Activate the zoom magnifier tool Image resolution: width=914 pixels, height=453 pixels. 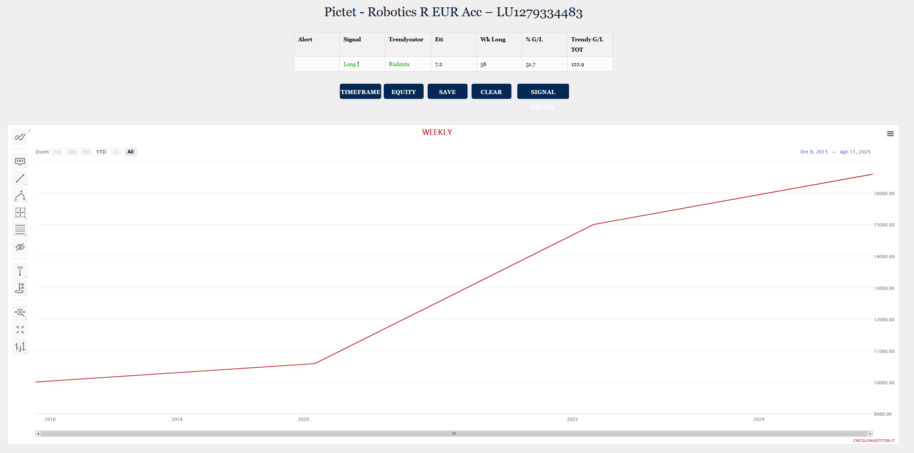(20, 312)
